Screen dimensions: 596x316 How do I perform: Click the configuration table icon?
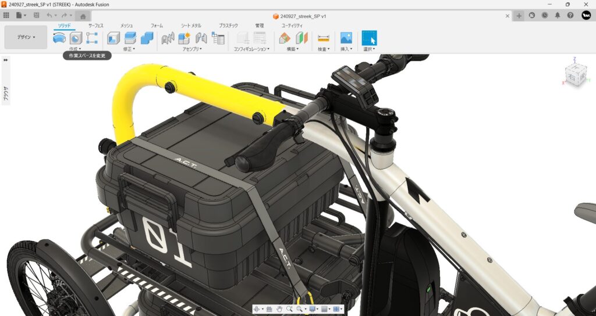pyautogui.click(x=260, y=38)
